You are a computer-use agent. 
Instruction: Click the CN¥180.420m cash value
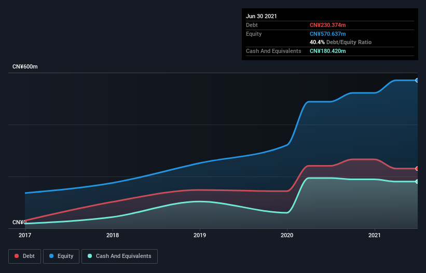click(x=327, y=51)
